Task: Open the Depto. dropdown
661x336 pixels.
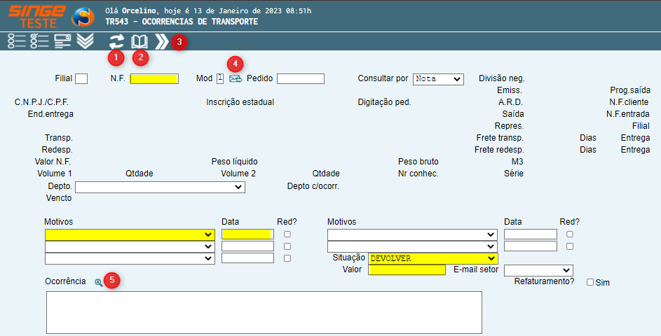Action: (161, 188)
